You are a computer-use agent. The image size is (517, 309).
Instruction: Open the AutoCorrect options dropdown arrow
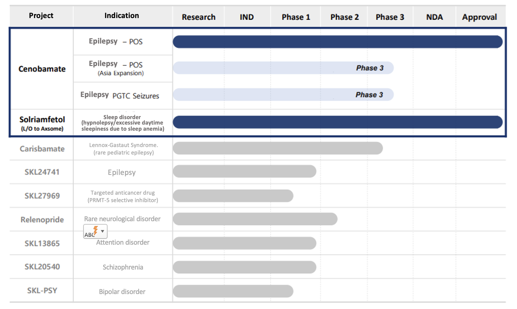click(103, 231)
